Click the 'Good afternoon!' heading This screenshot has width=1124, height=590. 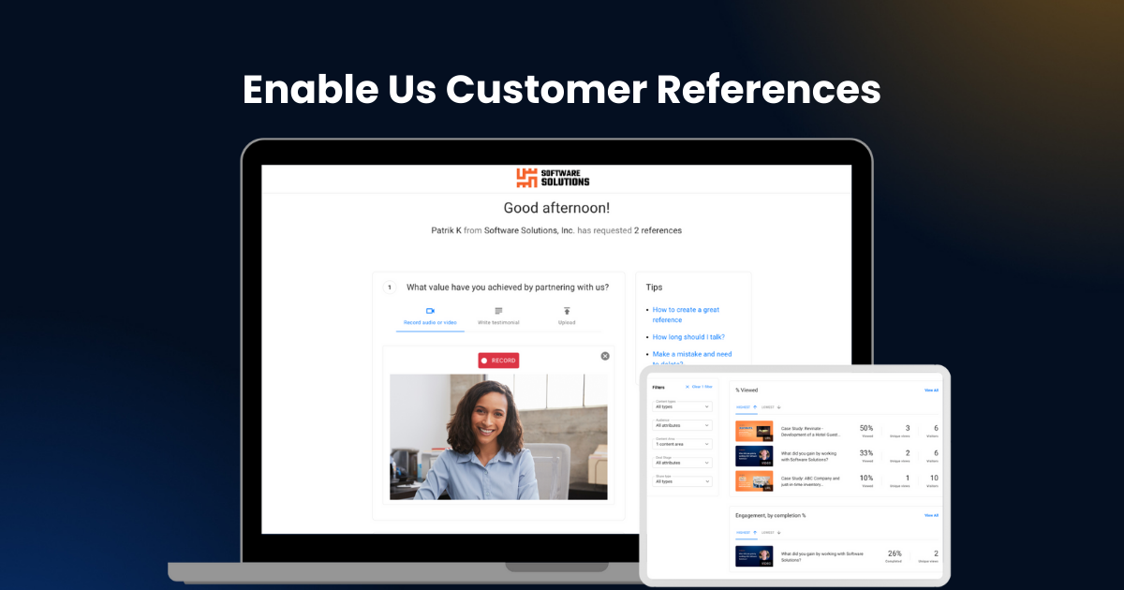pyautogui.click(x=556, y=208)
